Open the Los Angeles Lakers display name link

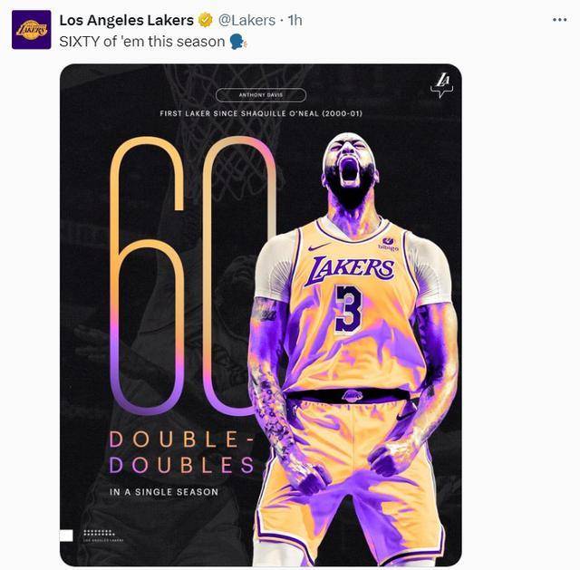pyautogui.click(x=126, y=21)
